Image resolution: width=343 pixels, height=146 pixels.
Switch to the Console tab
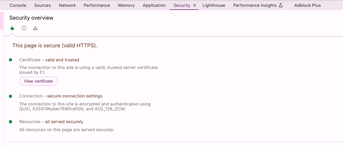point(18,5)
